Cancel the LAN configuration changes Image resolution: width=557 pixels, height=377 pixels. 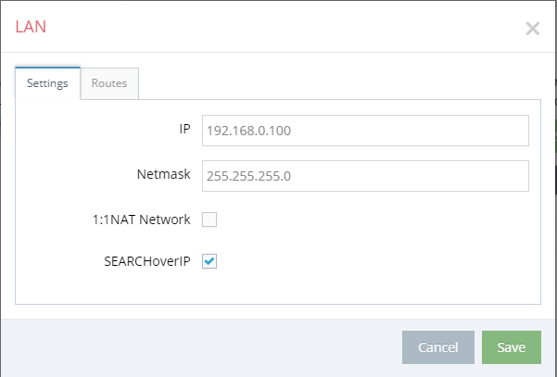pos(438,347)
